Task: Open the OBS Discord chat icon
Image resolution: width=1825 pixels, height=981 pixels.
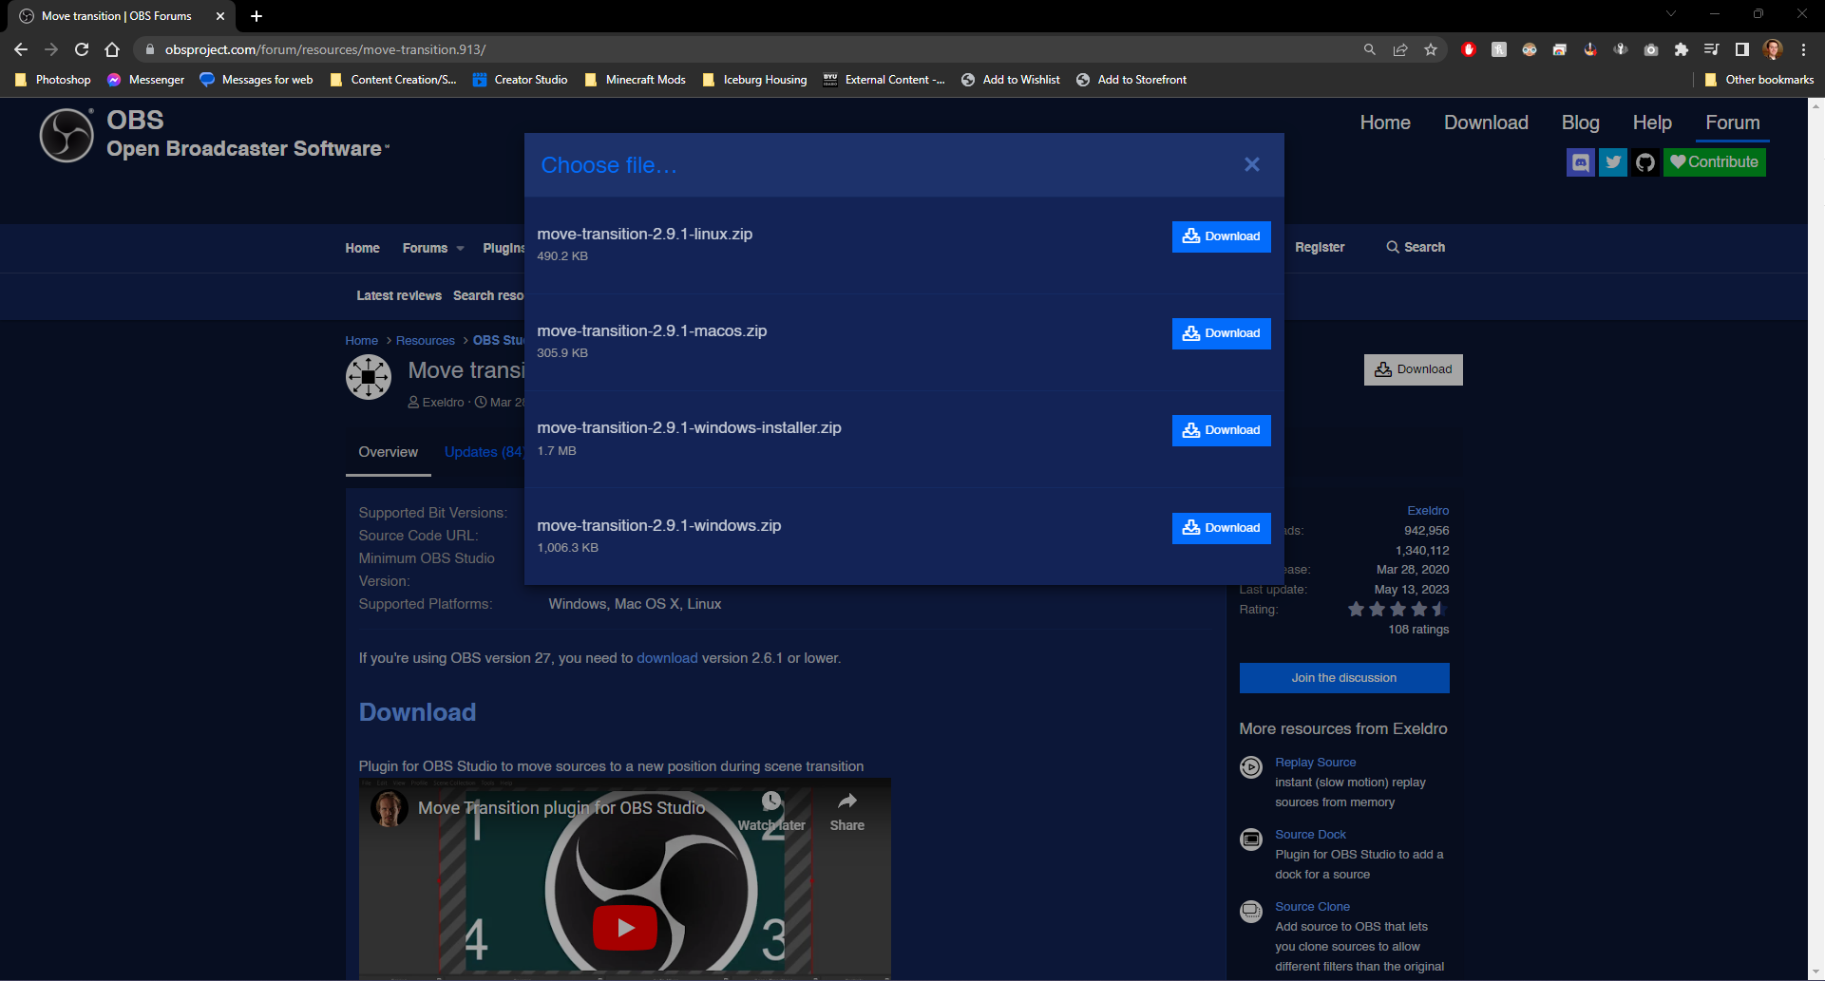Action: [x=1580, y=161]
